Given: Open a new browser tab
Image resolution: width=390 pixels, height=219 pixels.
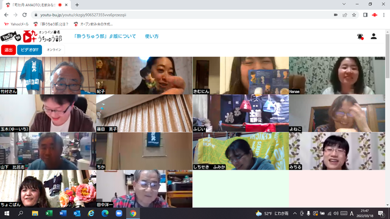Looking at the screenshot, I should (77, 5).
